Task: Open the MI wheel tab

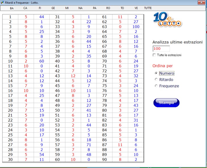Action: (67, 8)
